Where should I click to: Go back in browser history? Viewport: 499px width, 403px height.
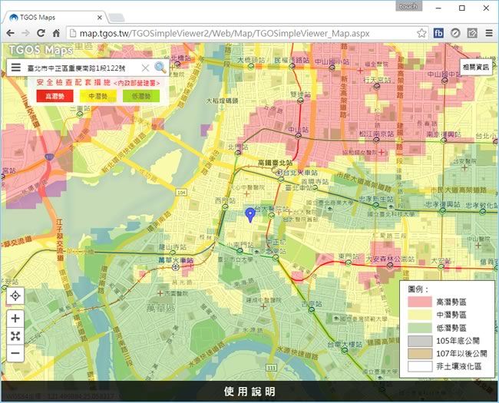(x=10, y=33)
